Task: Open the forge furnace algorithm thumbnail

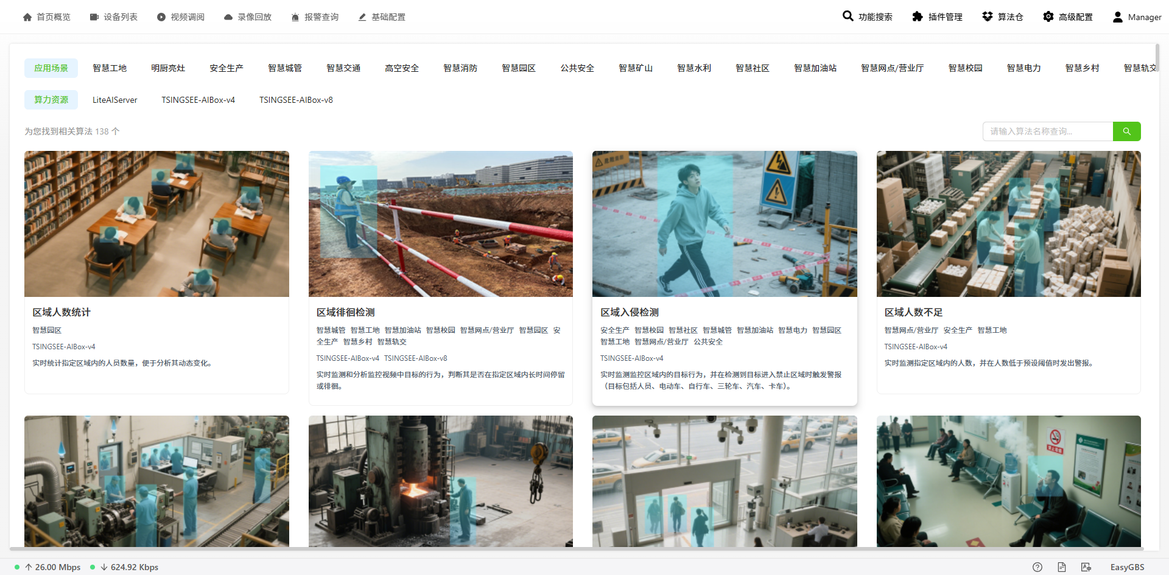Action: click(441, 481)
